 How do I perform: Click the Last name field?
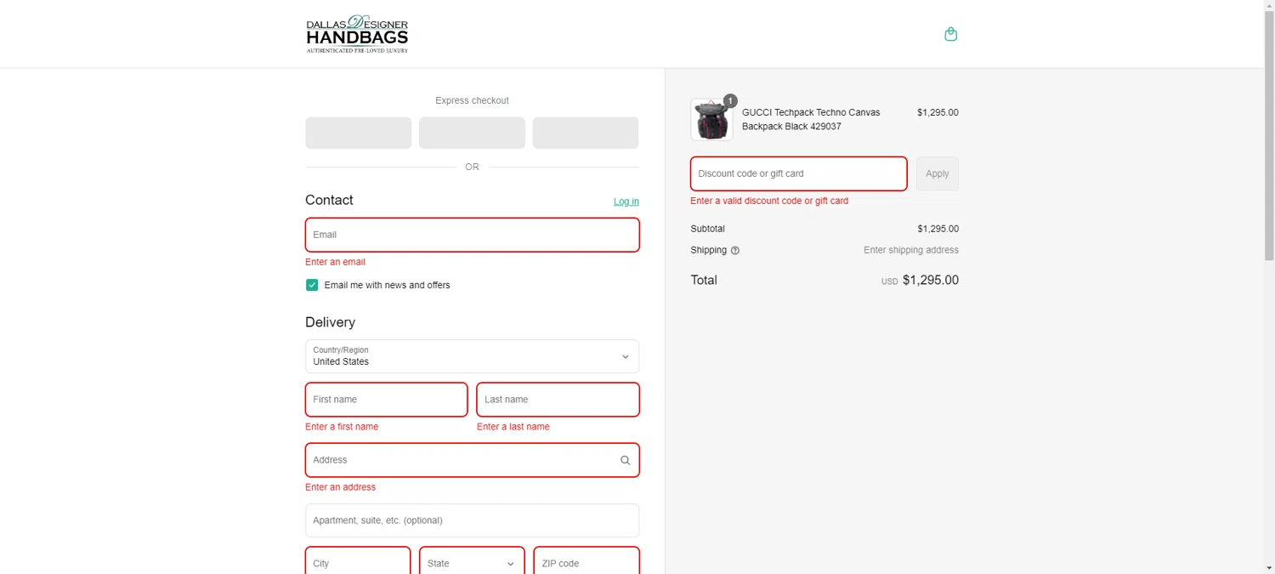coord(558,400)
